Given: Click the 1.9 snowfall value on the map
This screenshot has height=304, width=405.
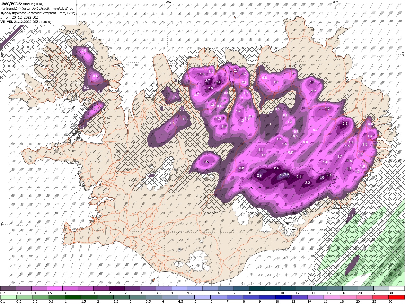Looking at the screenshot, I should click(349, 169).
